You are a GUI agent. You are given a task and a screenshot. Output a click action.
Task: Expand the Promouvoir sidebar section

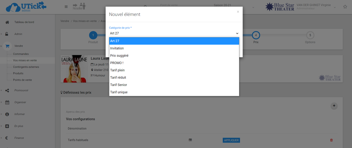pos(21,90)
